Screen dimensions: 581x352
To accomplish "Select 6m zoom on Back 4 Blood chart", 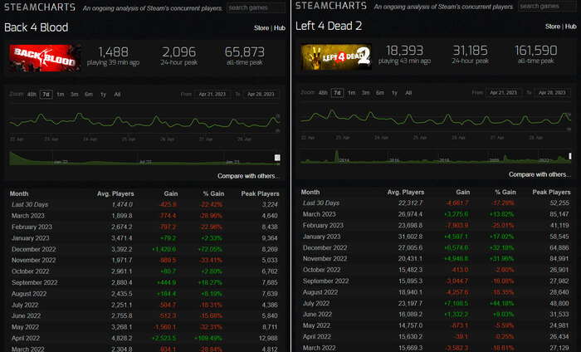I will [88, 94].
